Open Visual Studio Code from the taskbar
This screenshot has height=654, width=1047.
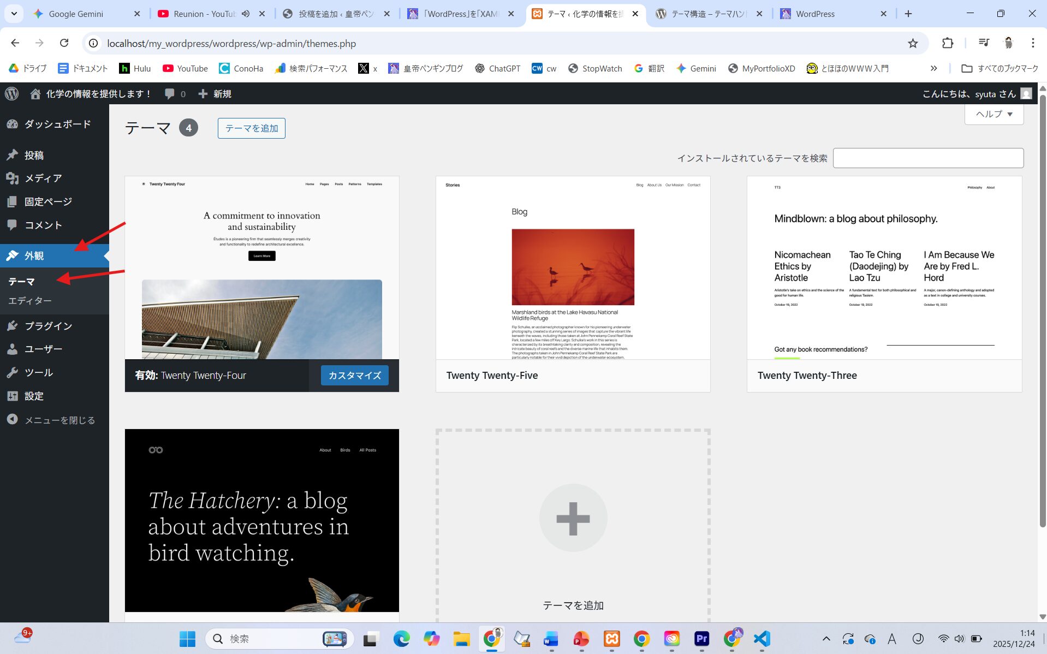pyautogui.click(x=762, y=638)
